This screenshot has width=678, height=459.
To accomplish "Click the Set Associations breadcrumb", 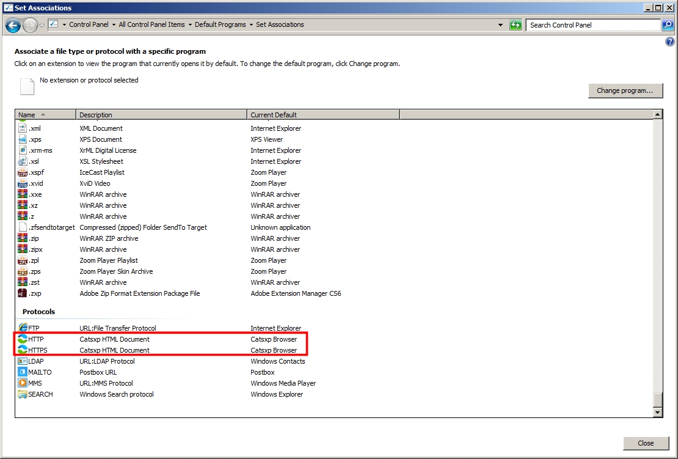I will coord(280,24).
